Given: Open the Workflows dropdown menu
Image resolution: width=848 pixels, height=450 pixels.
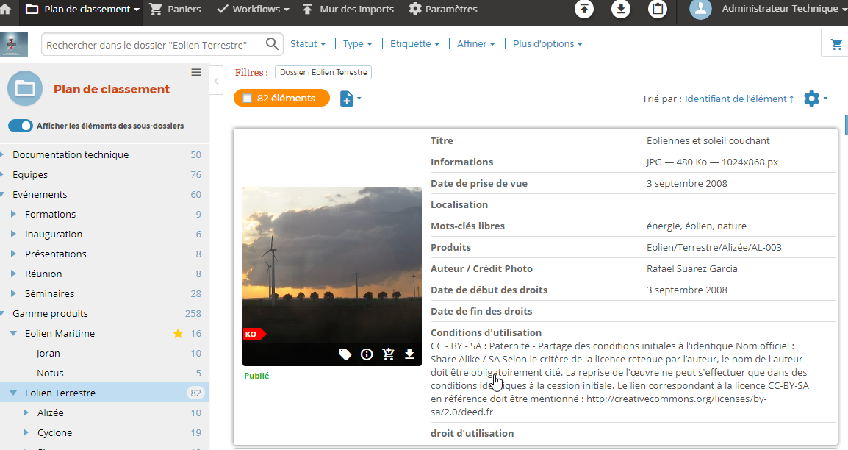Looking at the screenshot, I should (253, 10).
